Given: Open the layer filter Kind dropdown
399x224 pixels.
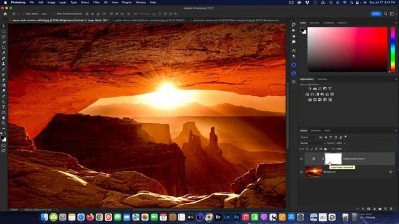Looking at the screenshot, I should click(309, 138).
